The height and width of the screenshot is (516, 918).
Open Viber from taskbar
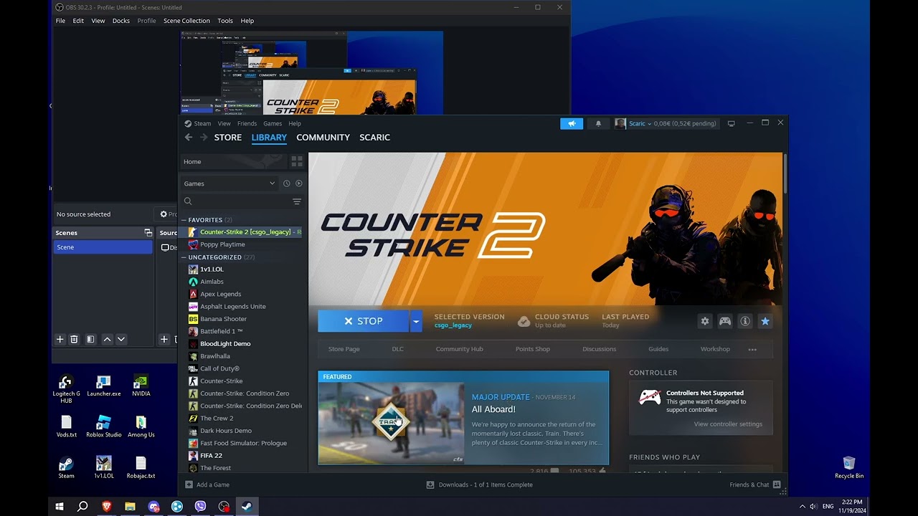pos(200,506)
